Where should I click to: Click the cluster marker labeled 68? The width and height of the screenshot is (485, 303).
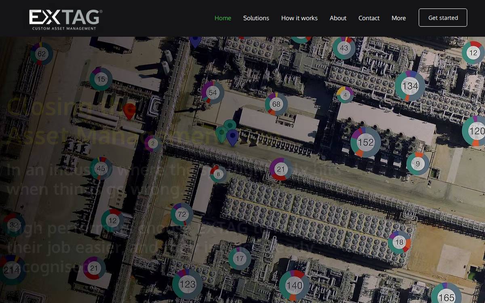(276, 104)
